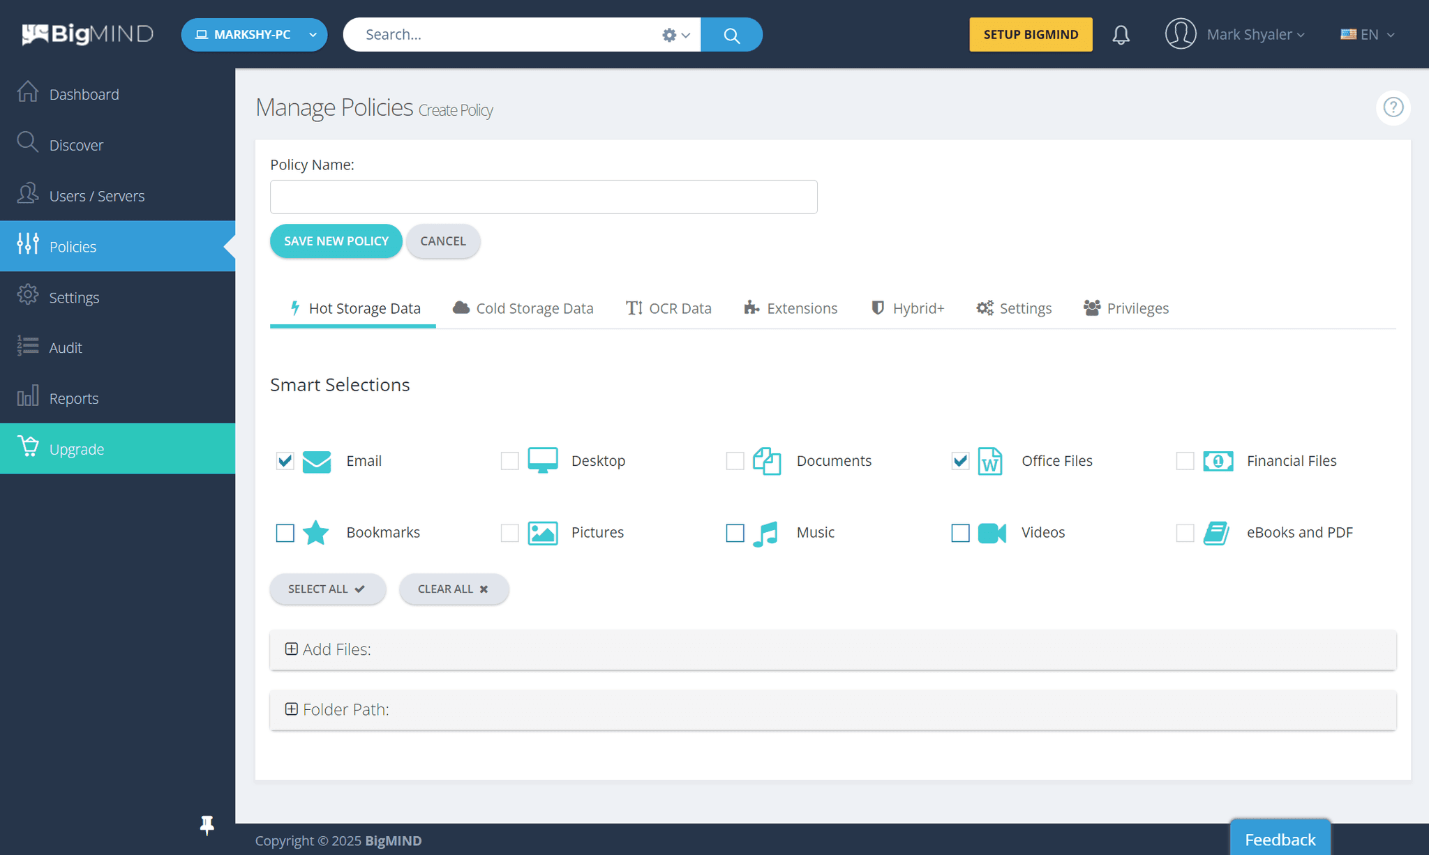1429x855 pixels.
Task: Open the Reports bar-chart icon
Action: [27, 398]
